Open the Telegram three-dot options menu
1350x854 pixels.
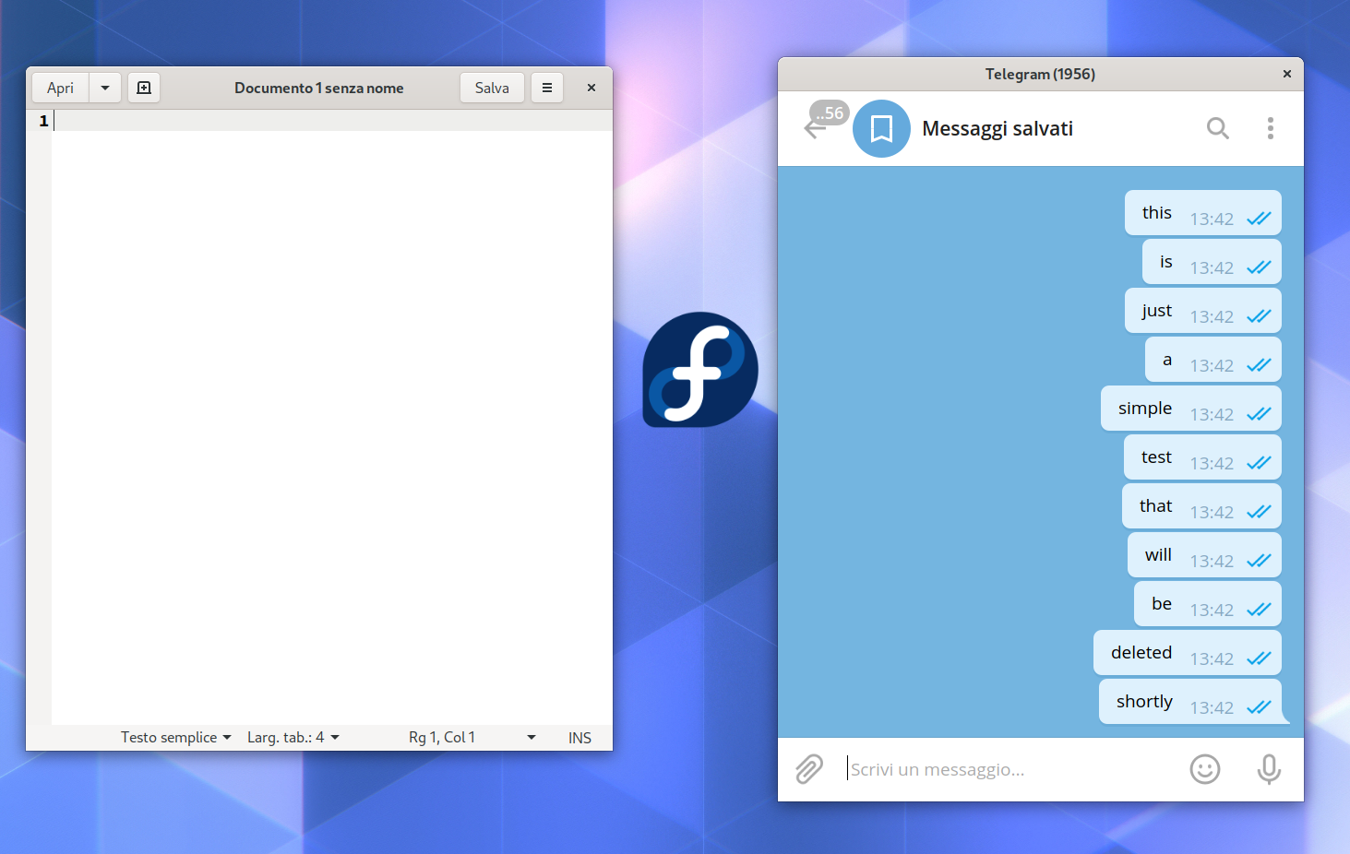point(1271,128)
